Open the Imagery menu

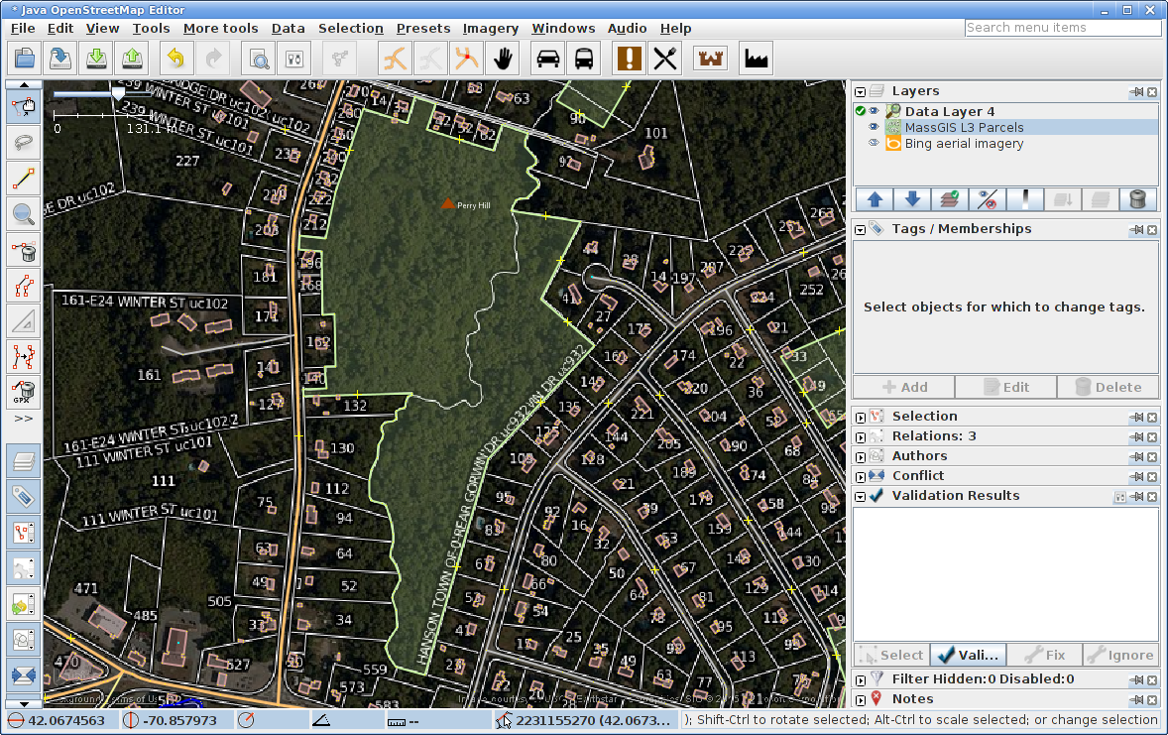490,29
